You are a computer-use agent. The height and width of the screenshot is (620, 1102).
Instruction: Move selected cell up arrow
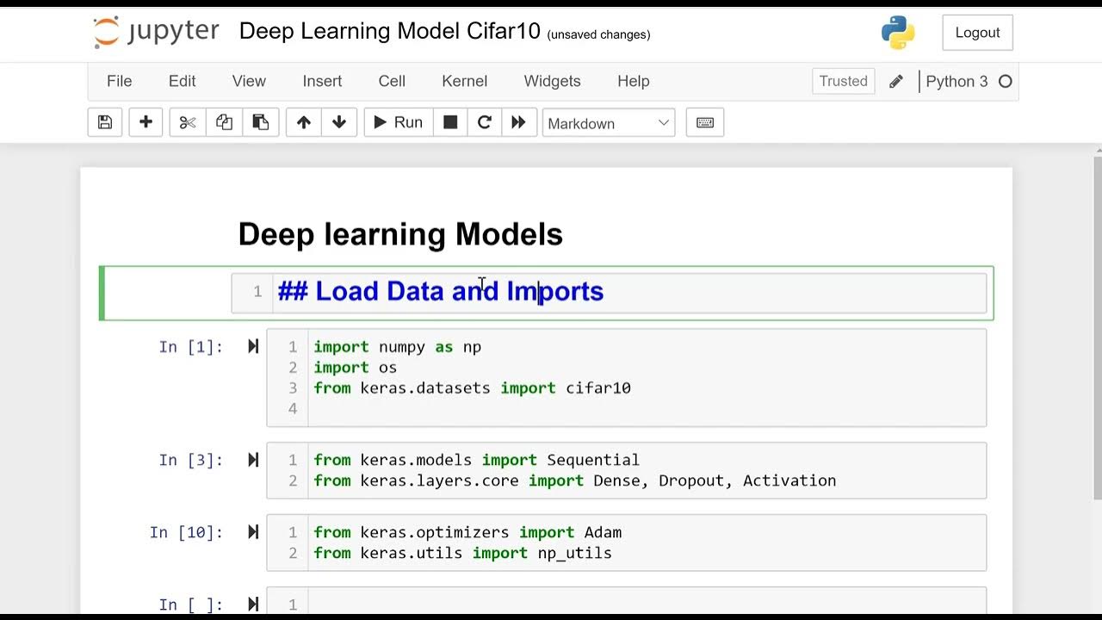click(303, 122)
